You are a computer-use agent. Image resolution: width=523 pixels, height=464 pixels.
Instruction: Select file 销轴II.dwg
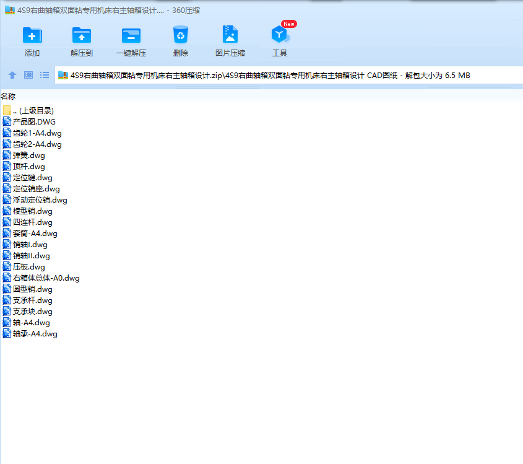27,256
